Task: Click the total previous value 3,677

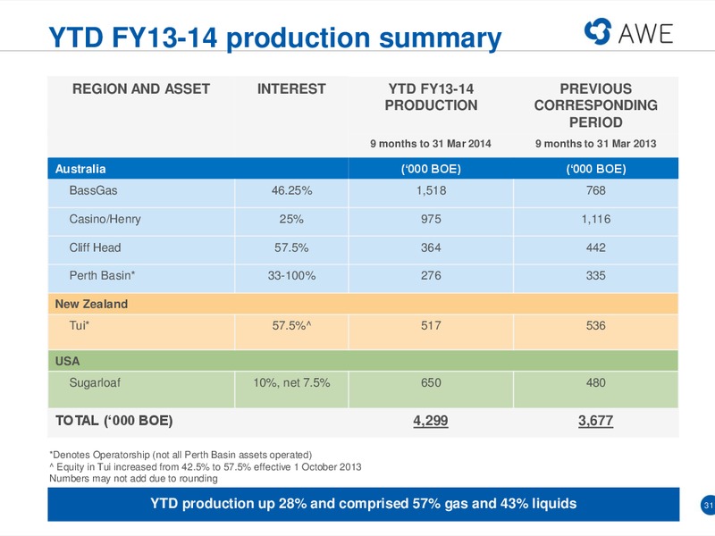Action: pyautogui.click(x=595, y=420)
